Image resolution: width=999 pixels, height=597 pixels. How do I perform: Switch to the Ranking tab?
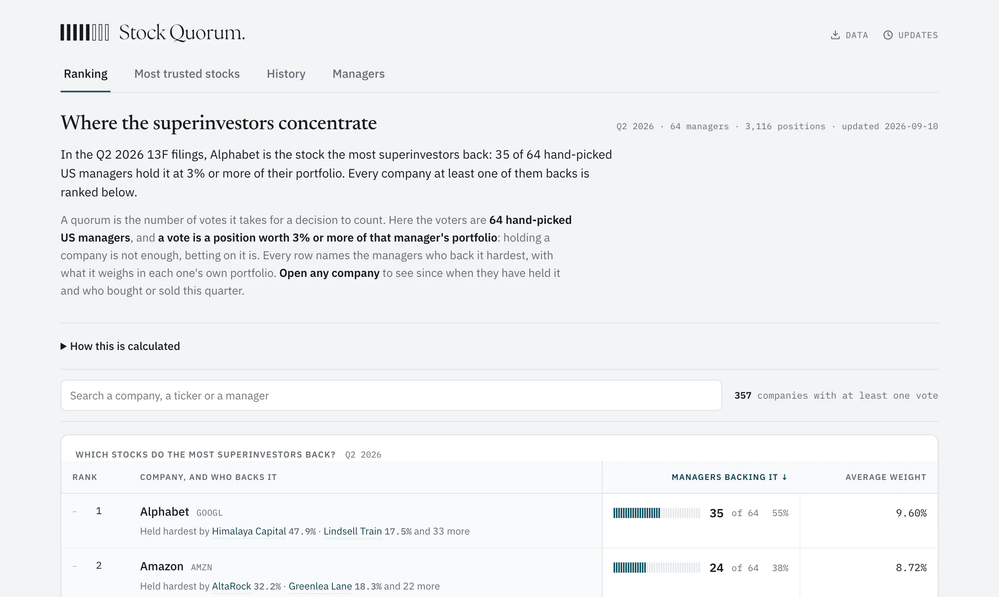(85, 74)
